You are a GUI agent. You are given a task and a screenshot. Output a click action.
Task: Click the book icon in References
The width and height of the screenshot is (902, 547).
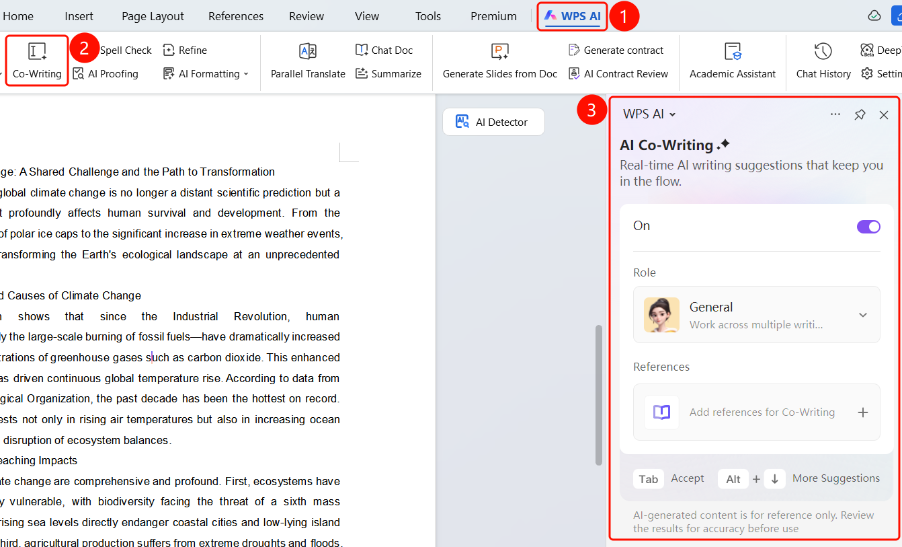662,412
